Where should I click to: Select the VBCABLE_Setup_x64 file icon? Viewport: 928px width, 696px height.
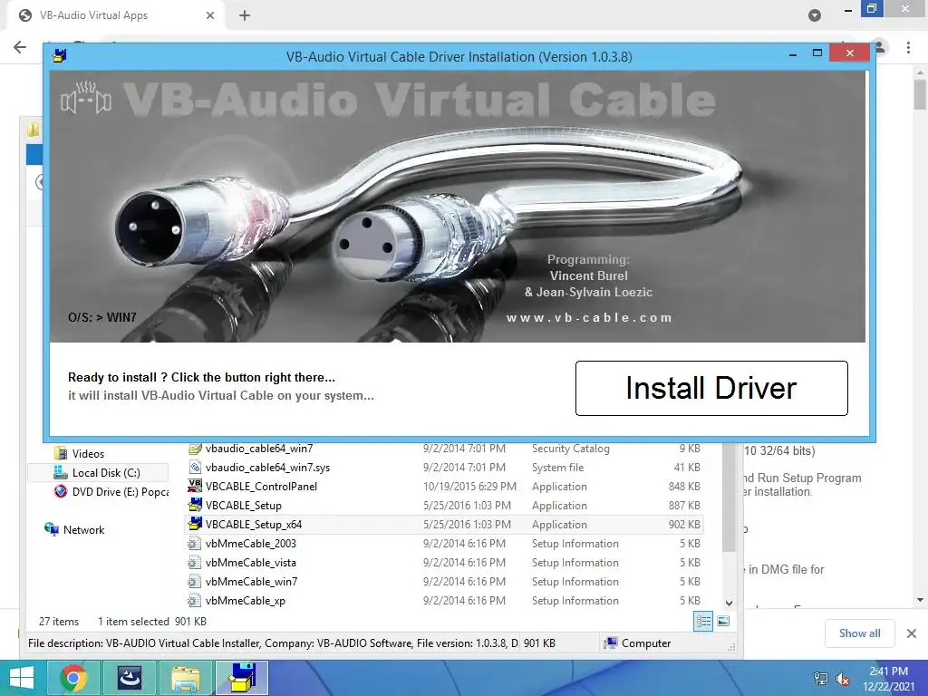pos(195,524)
